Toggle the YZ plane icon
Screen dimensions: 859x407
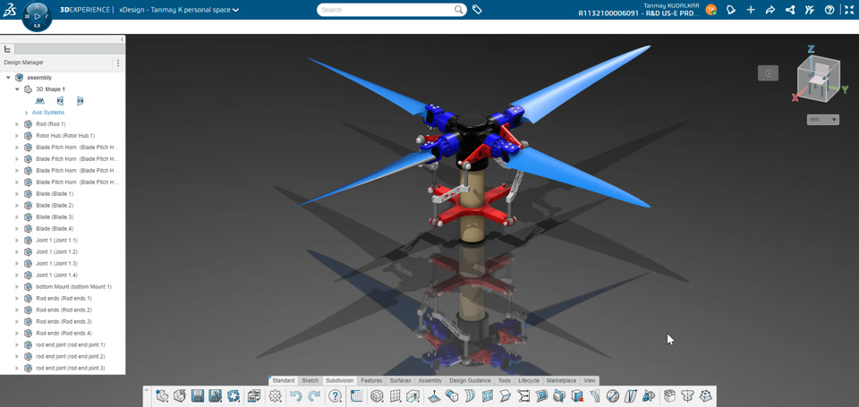click(x=60, y=101)
